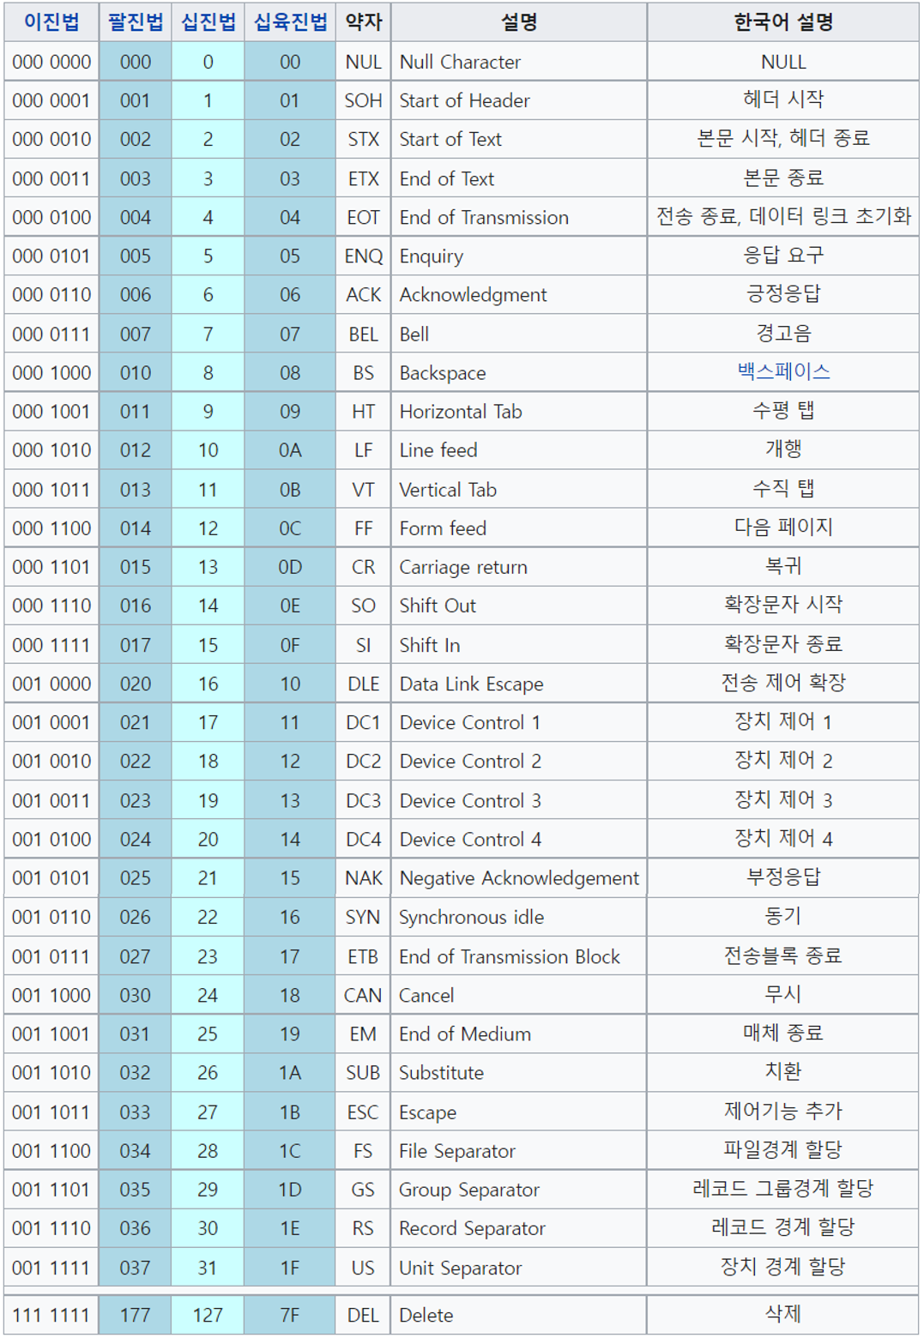Click the '경고음' cell
The image size is (924, 1338).
click(x=783, y=334)
